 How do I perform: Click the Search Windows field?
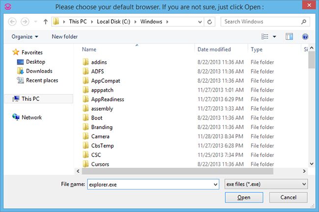(265, 22)
